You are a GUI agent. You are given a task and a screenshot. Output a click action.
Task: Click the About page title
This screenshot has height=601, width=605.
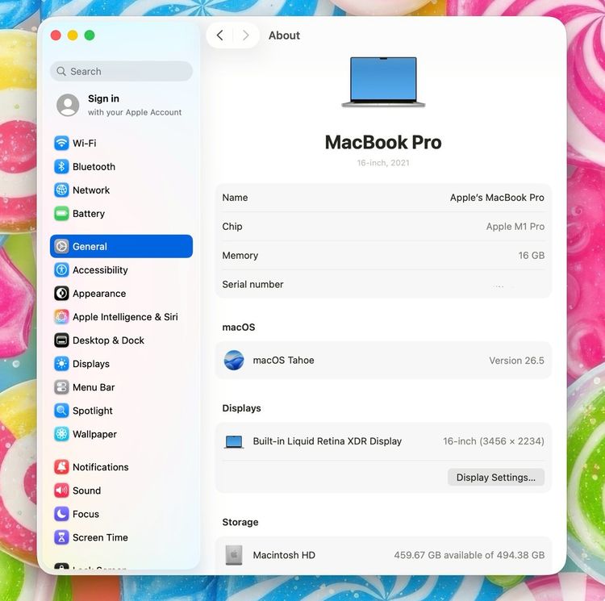pos(285,35)
